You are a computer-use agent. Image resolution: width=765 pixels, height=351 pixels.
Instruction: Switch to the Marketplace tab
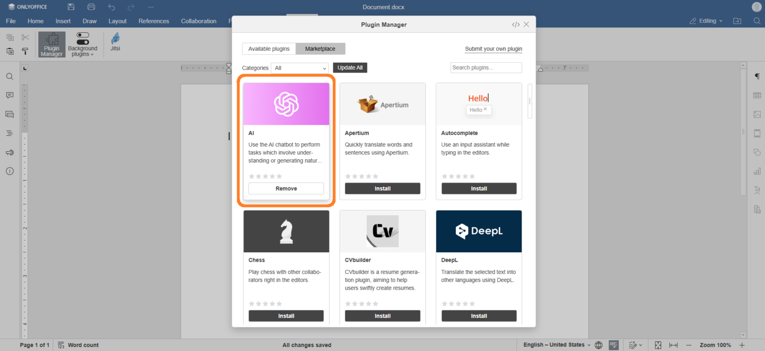[x=320, y=48]
